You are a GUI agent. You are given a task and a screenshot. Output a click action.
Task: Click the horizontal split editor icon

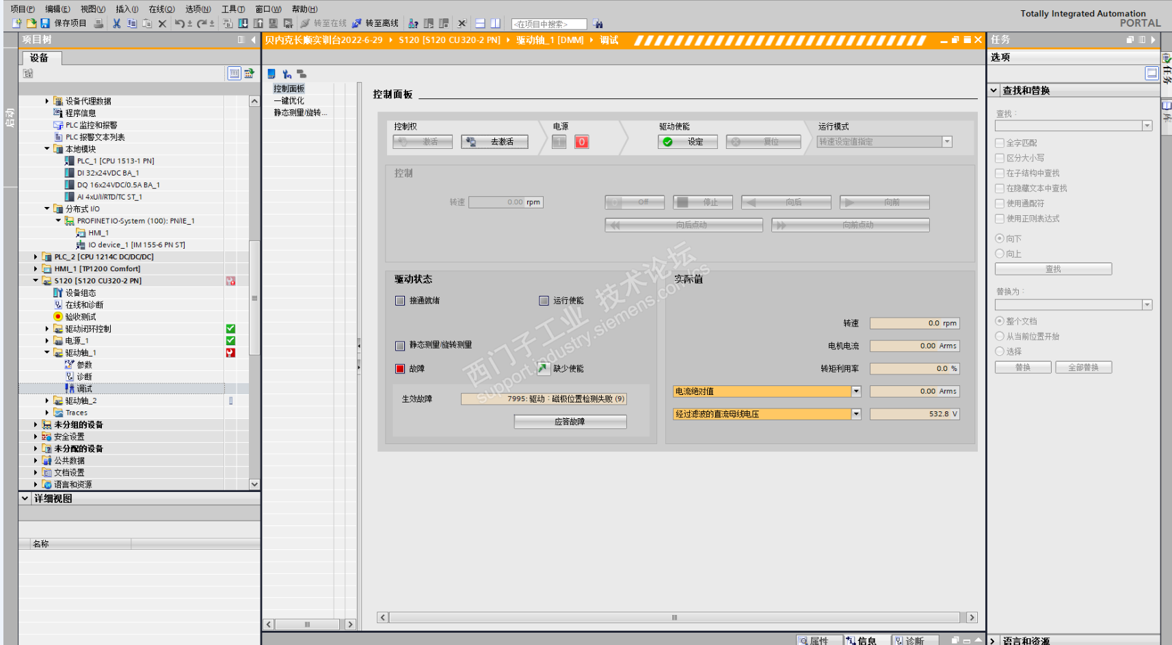tap(480, 23)
